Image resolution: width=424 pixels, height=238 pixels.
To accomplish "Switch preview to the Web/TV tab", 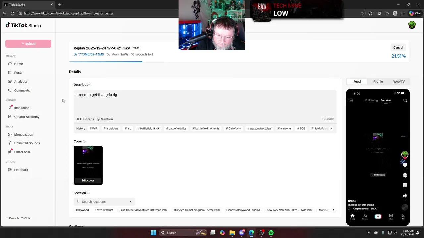I will click(x=399, y=82).
